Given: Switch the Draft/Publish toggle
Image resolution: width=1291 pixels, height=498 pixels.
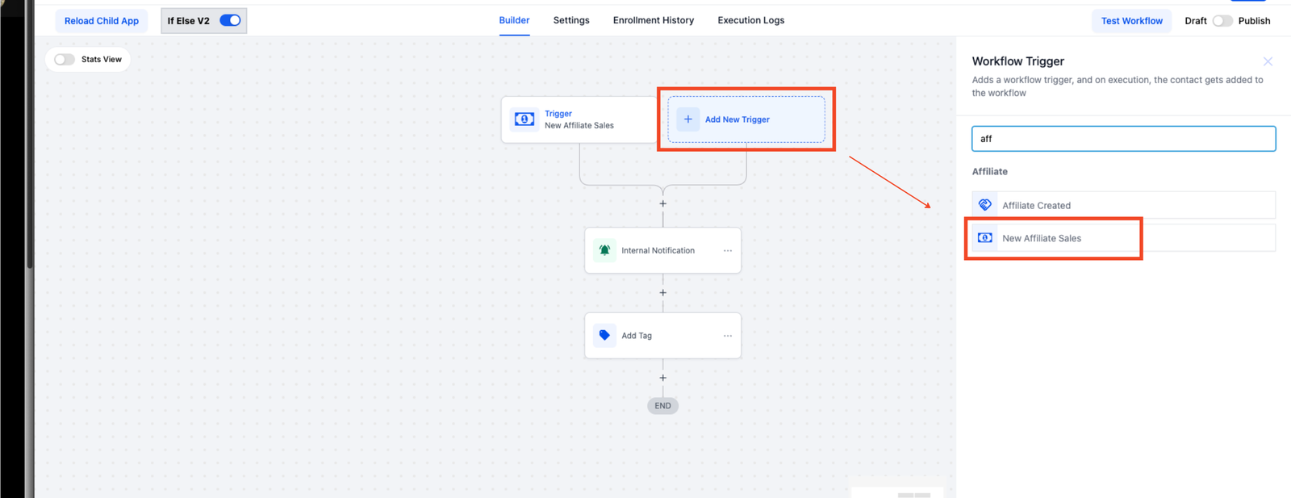Looking at the screenshot, I should click(1222, 21).
